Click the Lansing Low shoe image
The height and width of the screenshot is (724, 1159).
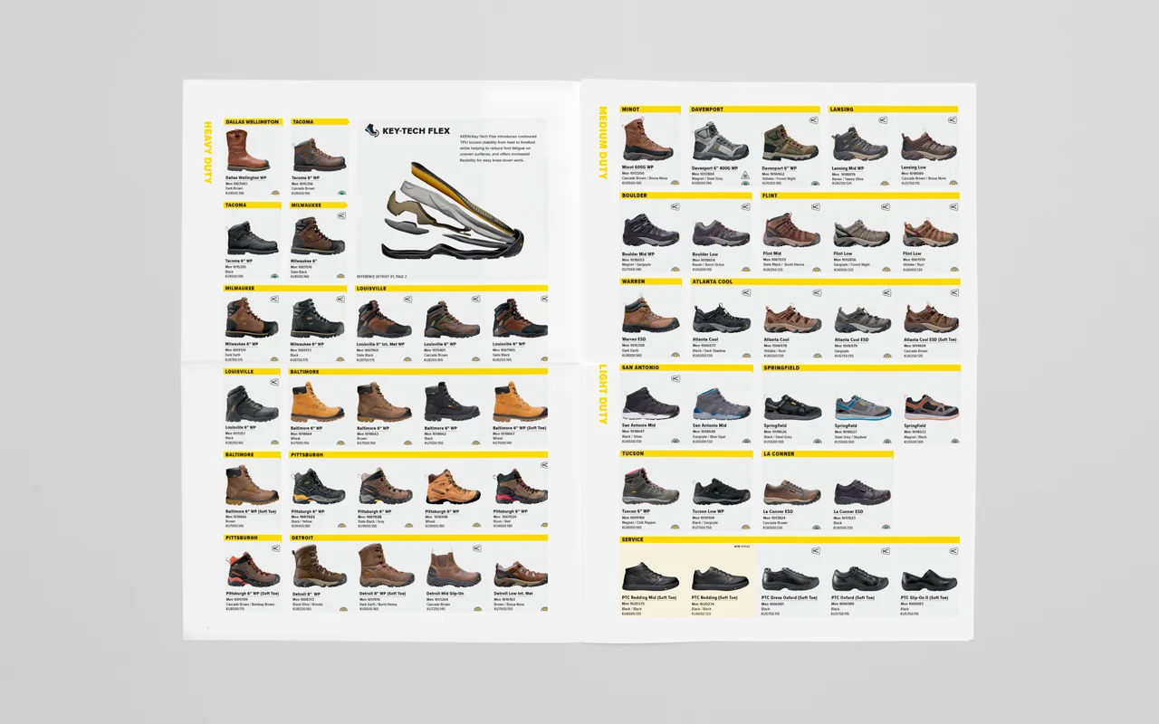[929, 147]
